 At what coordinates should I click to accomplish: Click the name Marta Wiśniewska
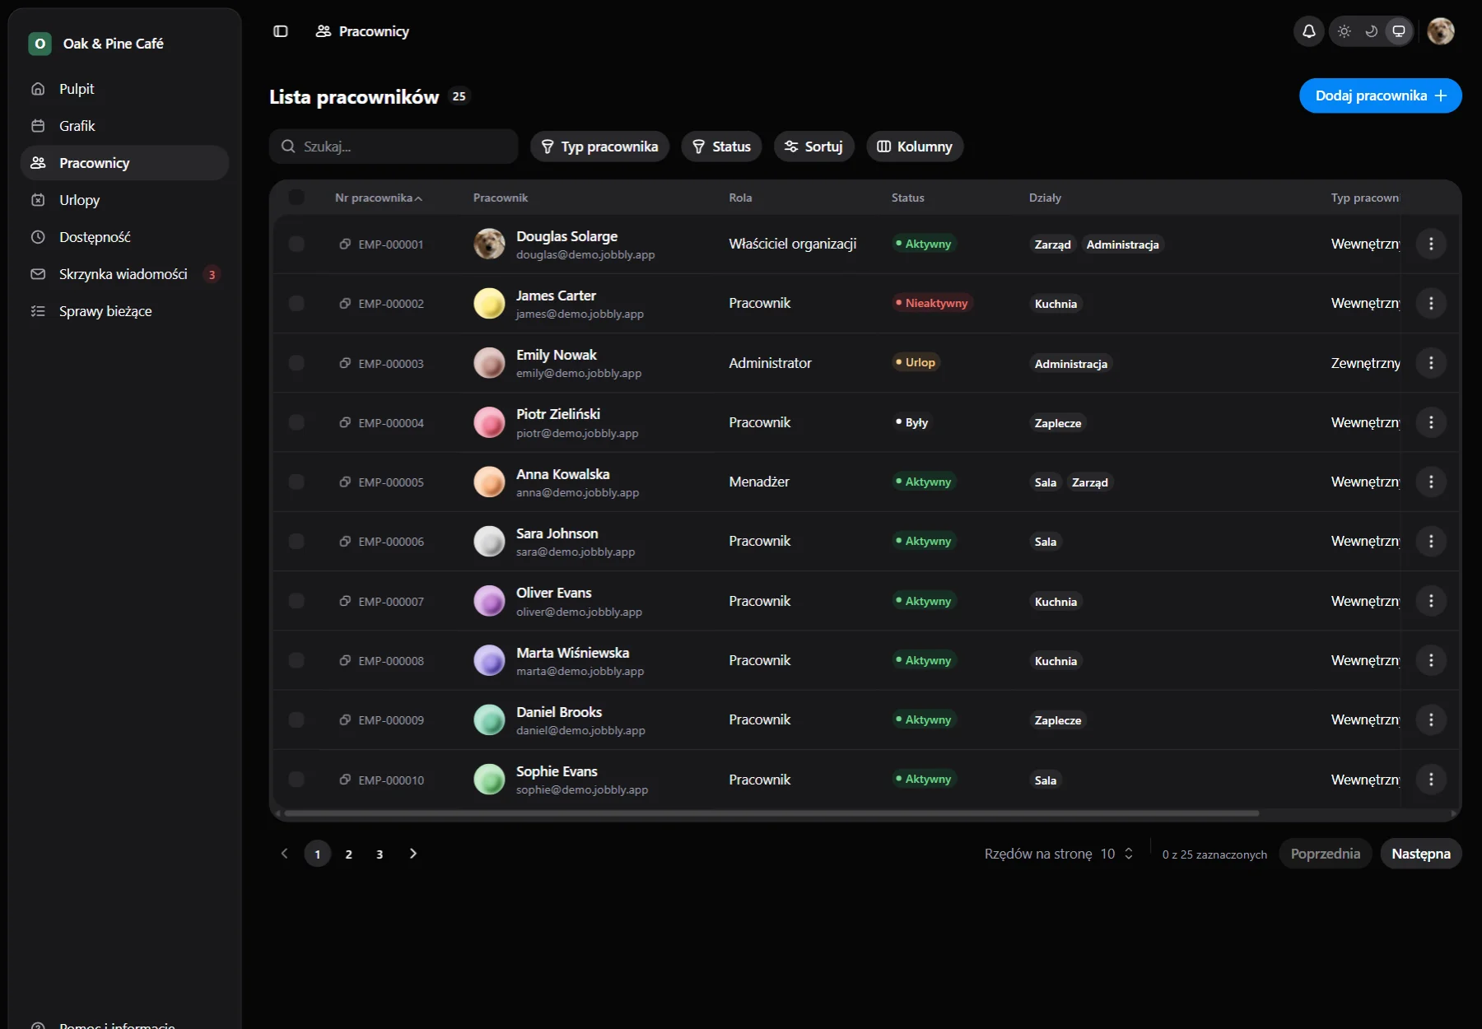coord(572,653)
